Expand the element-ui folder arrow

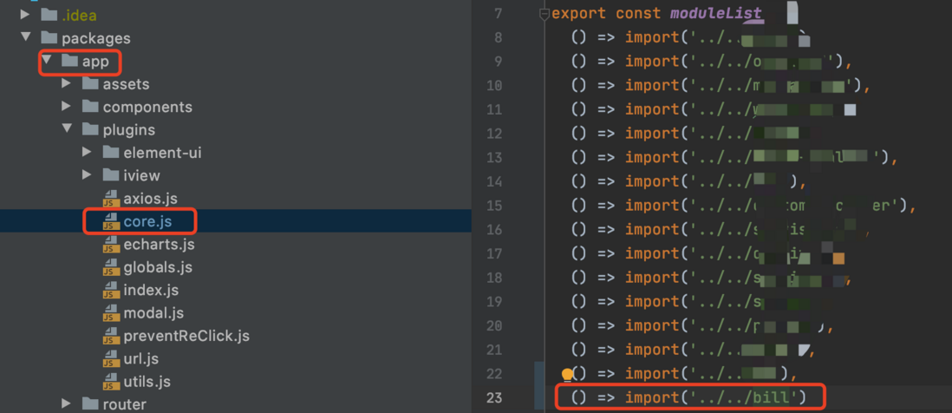87,152
